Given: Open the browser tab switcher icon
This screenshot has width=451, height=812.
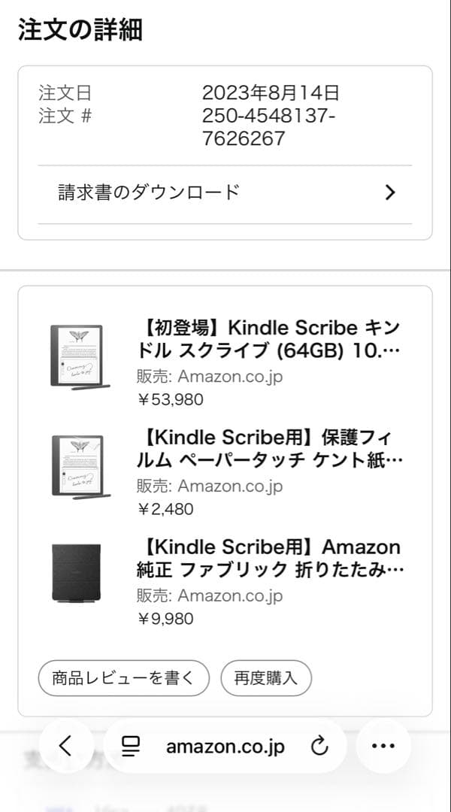Looking at the screenshot, I should [x=130, y=747].
